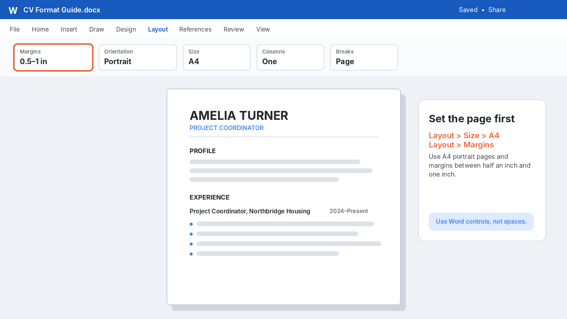Click the CV Format Guide.docx title

pyautogui.click(x=62, y=10)
